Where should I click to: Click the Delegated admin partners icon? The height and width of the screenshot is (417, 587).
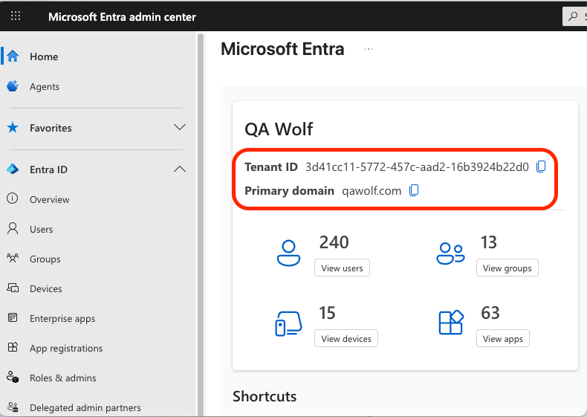click(13, 407)
